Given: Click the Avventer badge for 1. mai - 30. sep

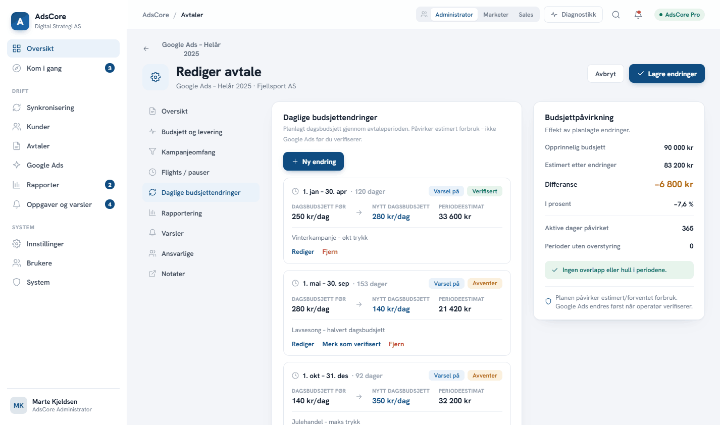Looking at the screenshot, I should [x=485, y=283].
